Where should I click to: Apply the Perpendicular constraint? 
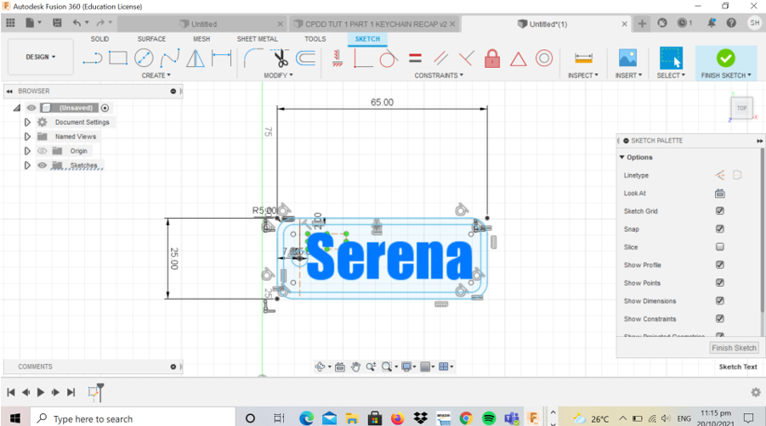tap(466, 58)
